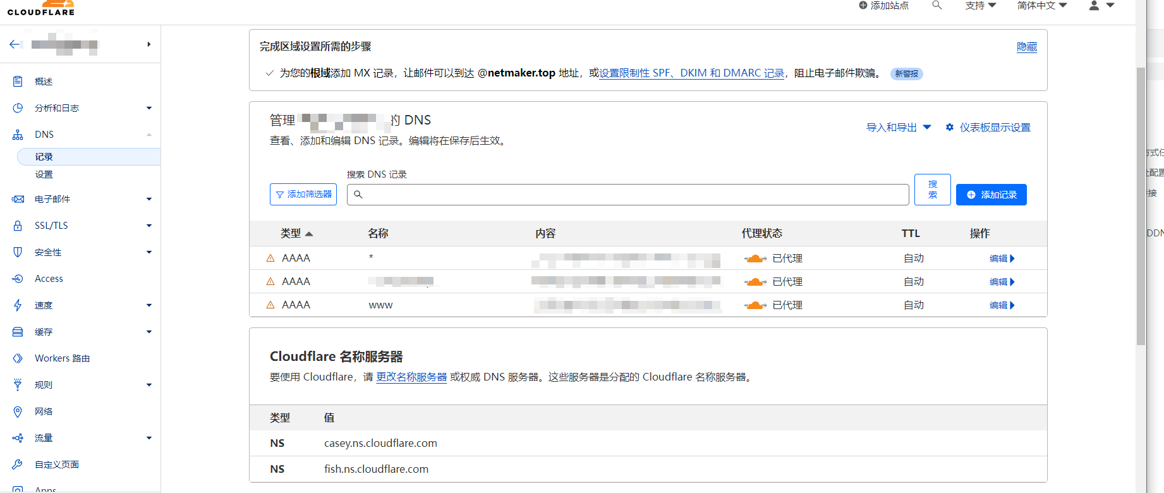Click the 网络 location pin icon
Screen dimensions: 1164x493
pos(18,411)
